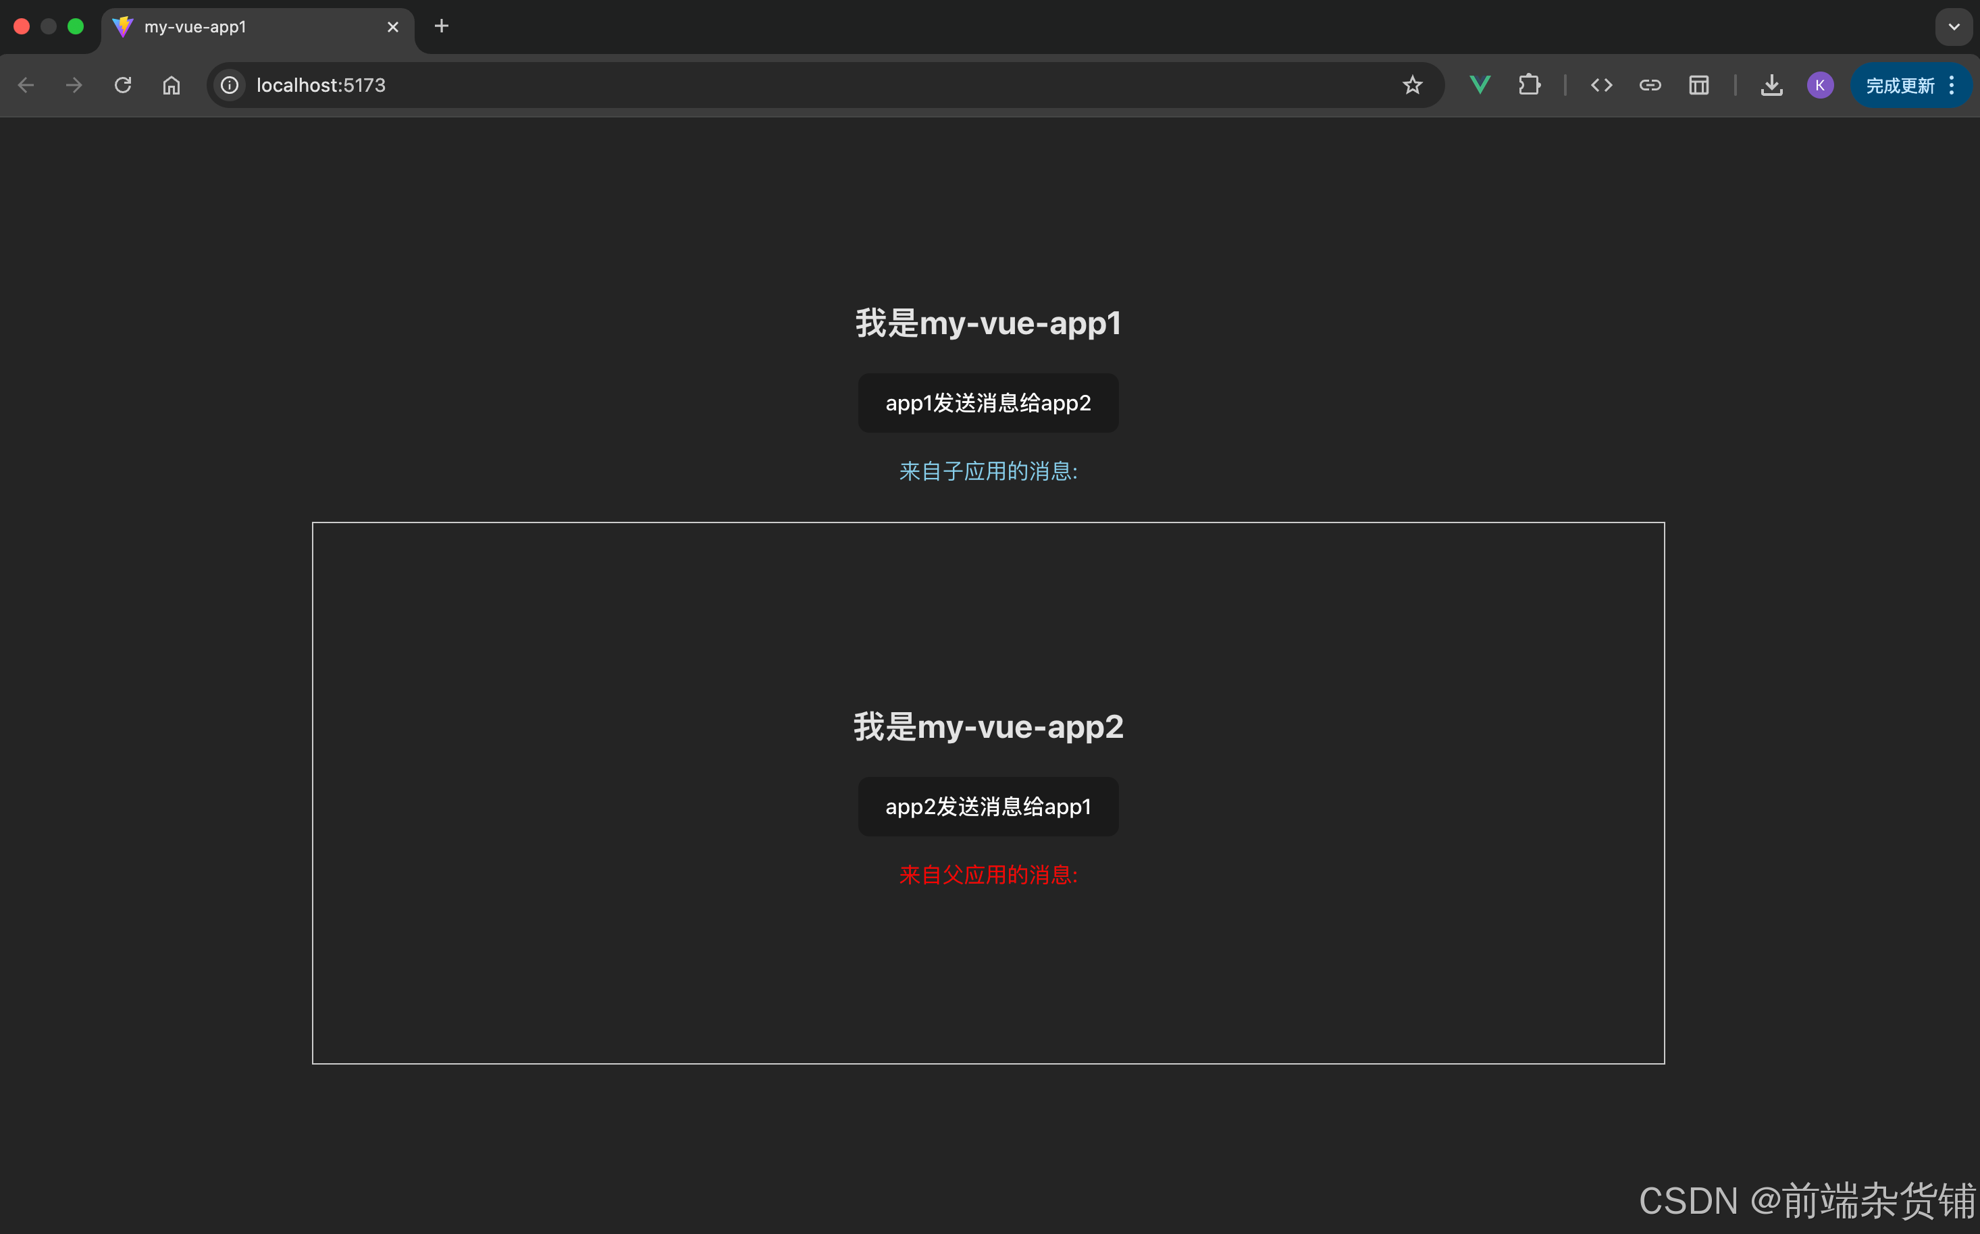Expand the tab search dropdown
This screenshot has height=1234, width=1980.
pyautogui.click(x=1954, y=26)
